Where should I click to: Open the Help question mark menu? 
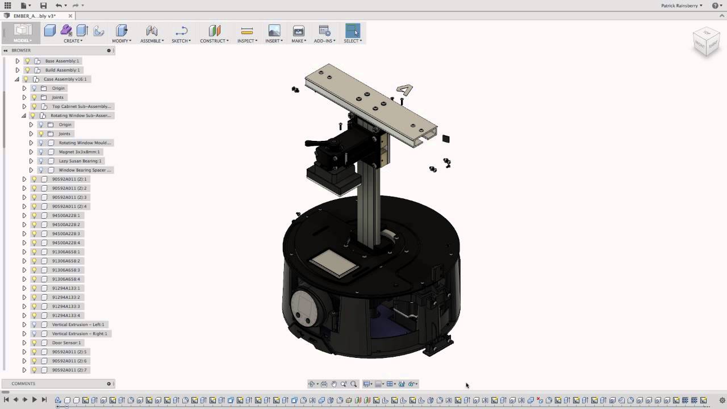[x=717, y=6]
